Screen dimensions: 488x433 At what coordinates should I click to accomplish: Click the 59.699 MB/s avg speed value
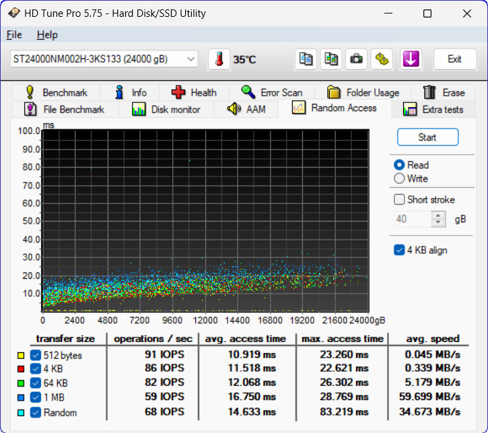(x=429, y=397)
